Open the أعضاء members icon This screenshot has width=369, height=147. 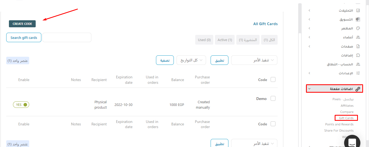coord(358,37)
